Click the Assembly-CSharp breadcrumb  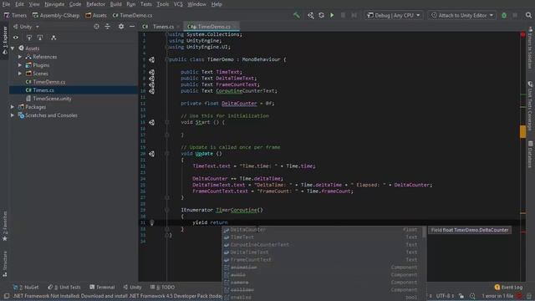point(56,15)
